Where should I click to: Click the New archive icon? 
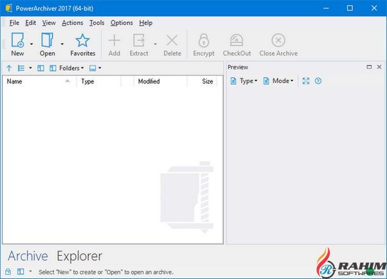(17, 40)
